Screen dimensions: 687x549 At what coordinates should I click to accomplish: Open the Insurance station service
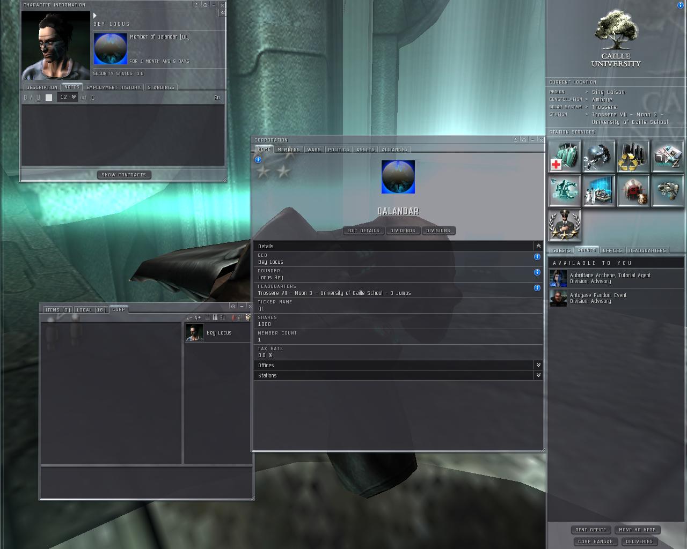(668, 190)
